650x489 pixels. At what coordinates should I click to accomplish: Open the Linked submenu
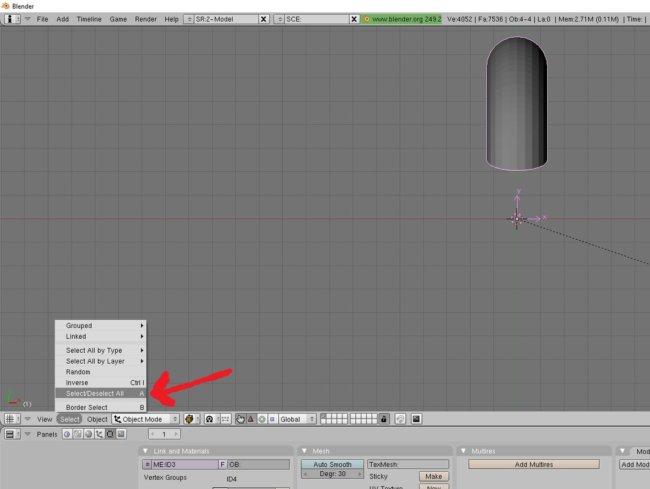[x=101, y=336]
